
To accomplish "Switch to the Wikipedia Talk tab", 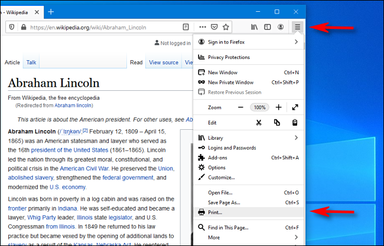I will tap(31, 63).
